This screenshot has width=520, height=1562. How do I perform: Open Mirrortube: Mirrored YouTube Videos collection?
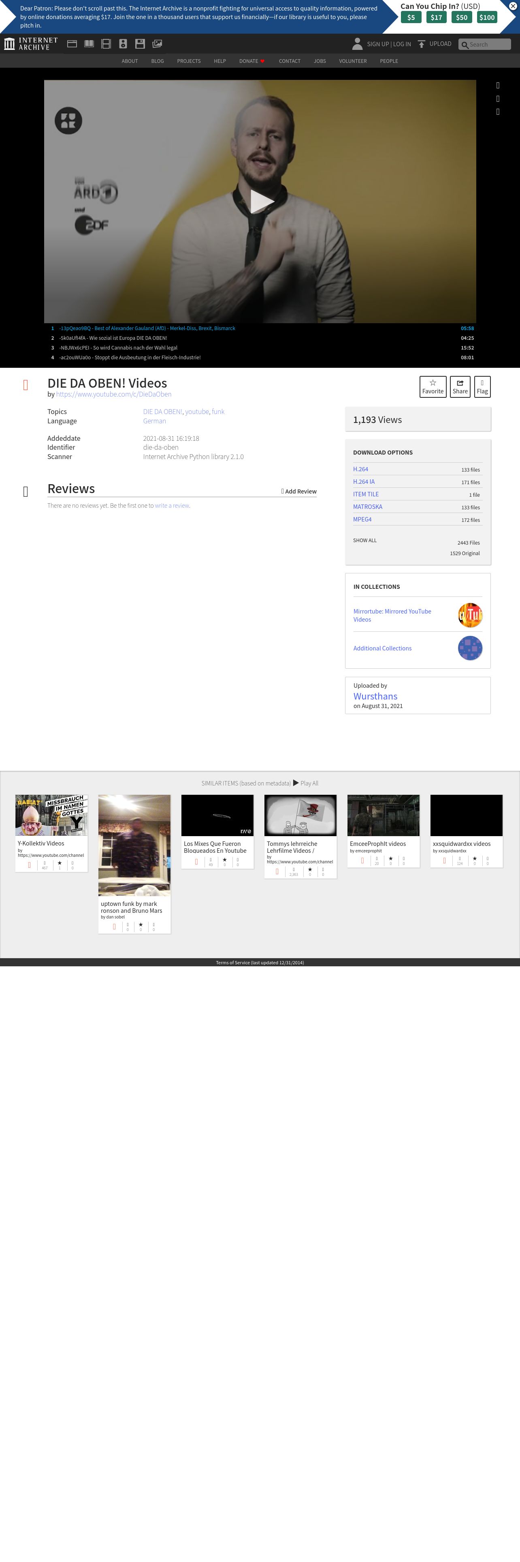pos(392,616)
